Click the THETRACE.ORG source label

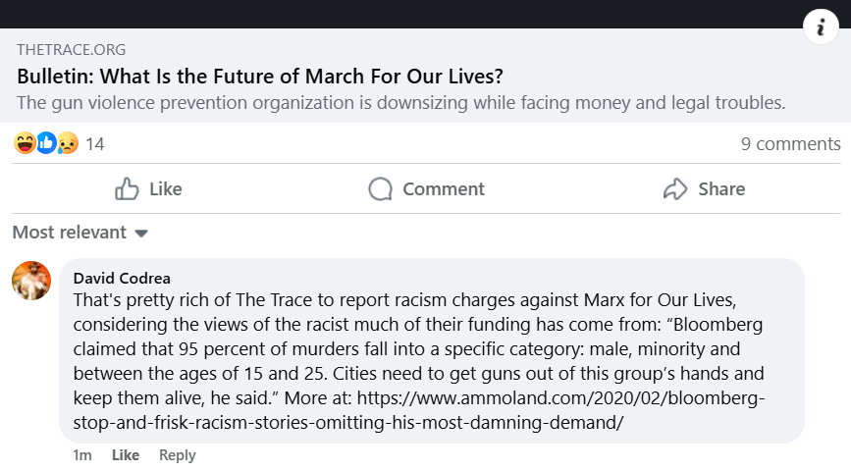pos(71,50)
